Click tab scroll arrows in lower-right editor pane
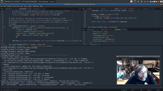The image size is (163, 91). click(83, 29)
